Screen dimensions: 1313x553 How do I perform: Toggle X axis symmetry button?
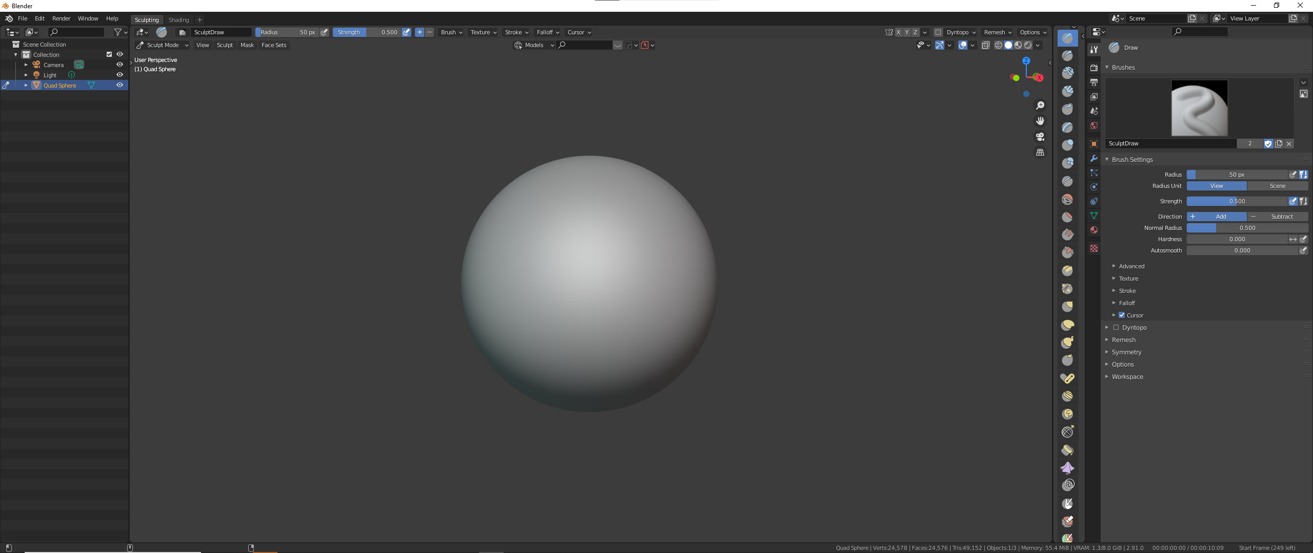(x=899, y=32)
